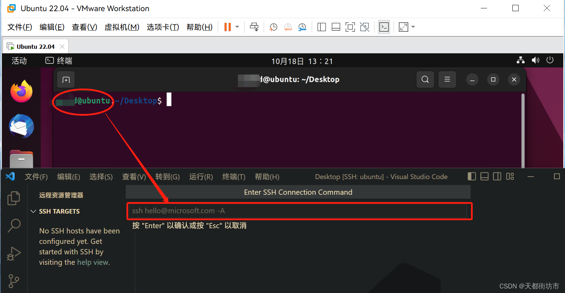Open a new terminal tab
The image size is (565, 293).
coord(66,80)
